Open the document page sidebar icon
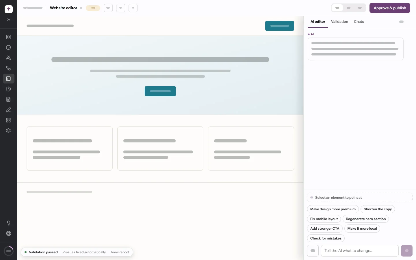Screen dimensions: 416x260 point(8,99)
